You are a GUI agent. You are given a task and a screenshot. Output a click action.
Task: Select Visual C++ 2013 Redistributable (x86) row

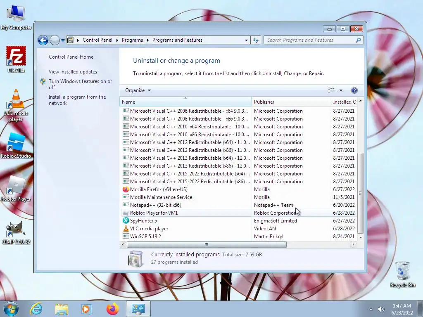[x=239, y=166]
